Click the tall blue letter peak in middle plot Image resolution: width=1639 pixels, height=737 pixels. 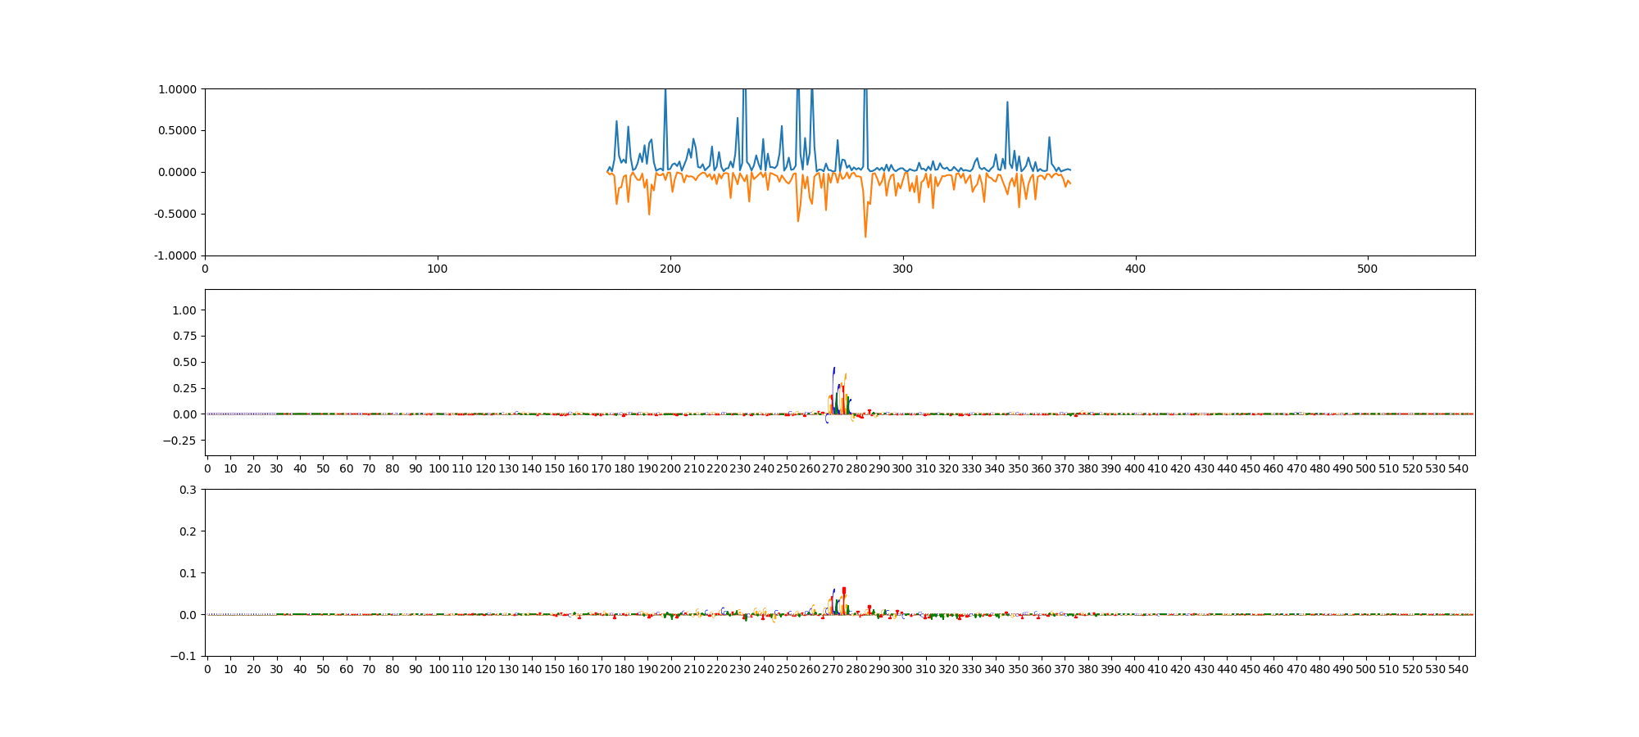(x=833, y=370)
